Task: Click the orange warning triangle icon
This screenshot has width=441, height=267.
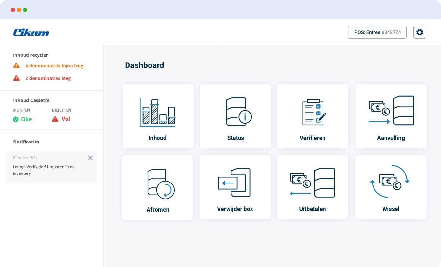Action: 16,66
